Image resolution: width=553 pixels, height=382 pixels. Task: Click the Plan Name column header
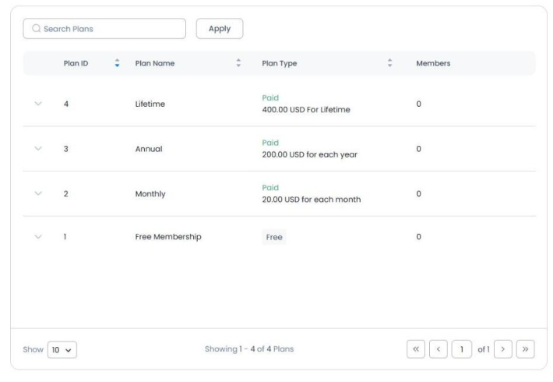(155, 63)
